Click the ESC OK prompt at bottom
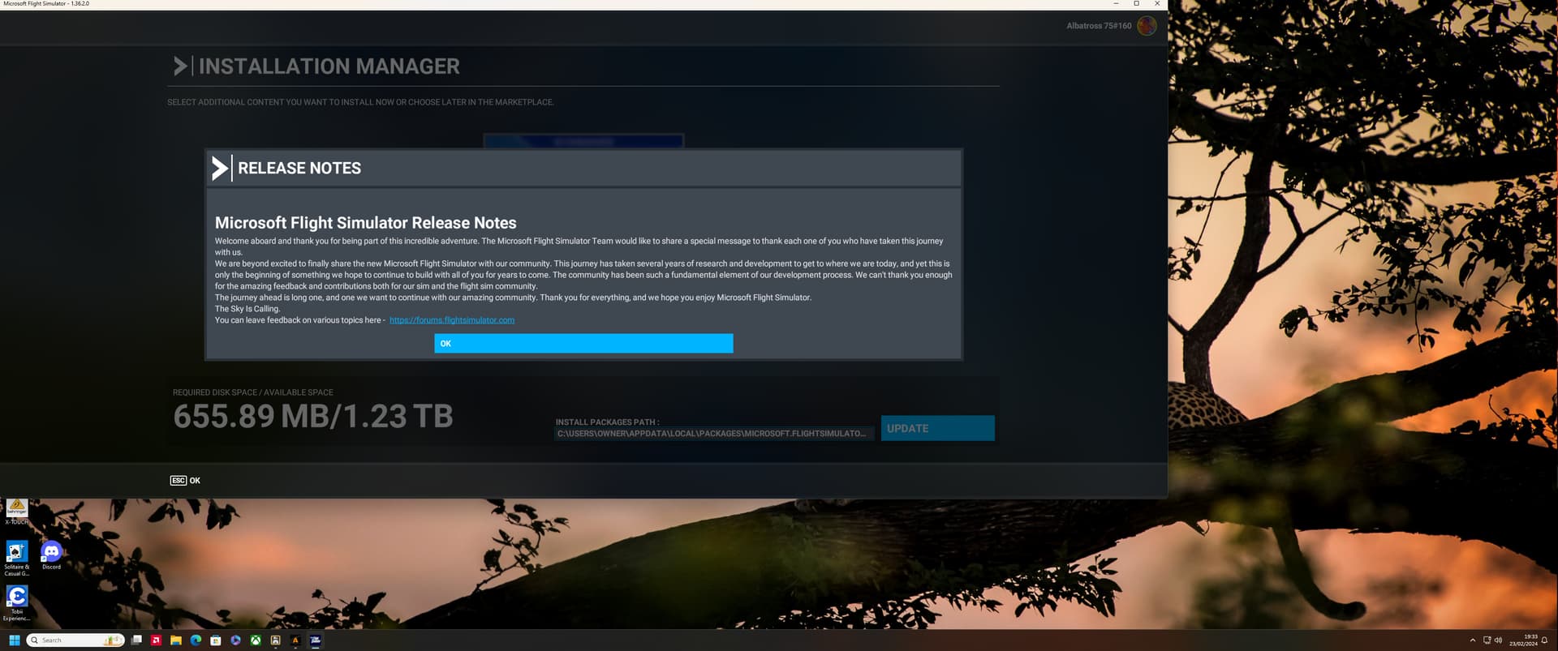This screenshot has width=1558, height=651. point(185,481)
